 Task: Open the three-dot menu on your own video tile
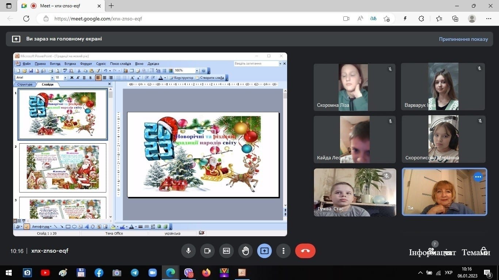pyautogui.click(x=478, y=177)
